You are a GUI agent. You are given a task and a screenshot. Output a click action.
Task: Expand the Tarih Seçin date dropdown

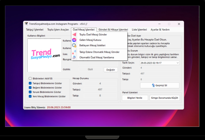click(x=178, y=63)
